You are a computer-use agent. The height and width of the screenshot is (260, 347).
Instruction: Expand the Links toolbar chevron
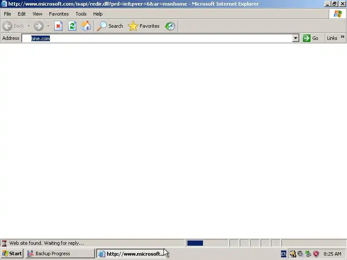(x=343, y=37)
